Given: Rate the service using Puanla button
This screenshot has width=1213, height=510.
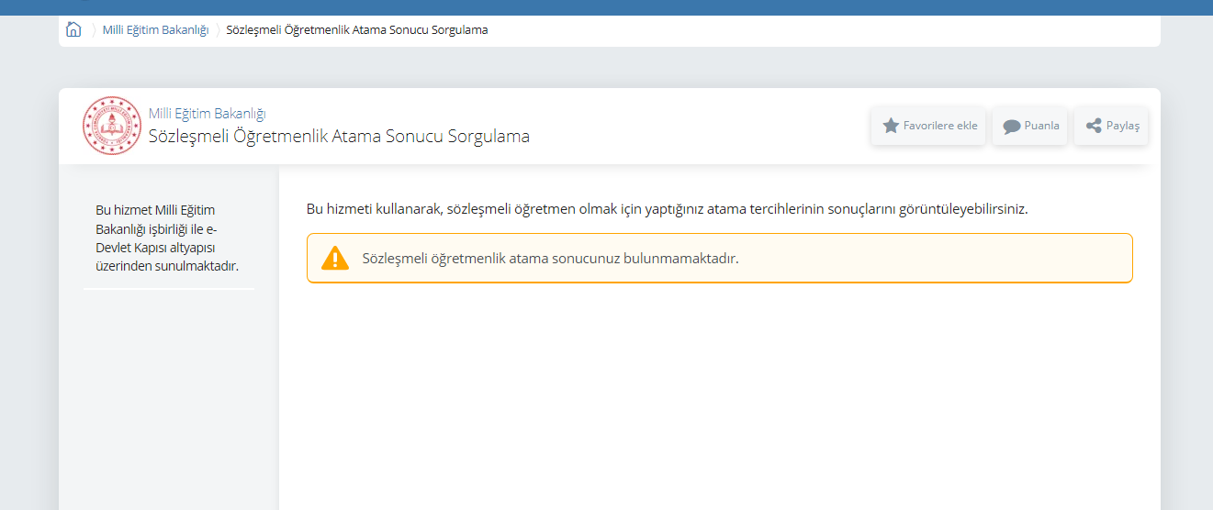Looking at the screenshot, I should coord(1029,126).
